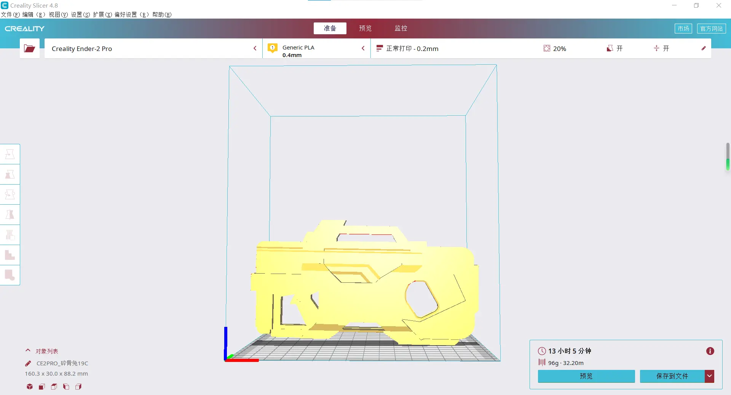The height and width of the screenshot is (395, 731).
Task: Open the save options dropdown arrow
Action: [x=709, y=376]
